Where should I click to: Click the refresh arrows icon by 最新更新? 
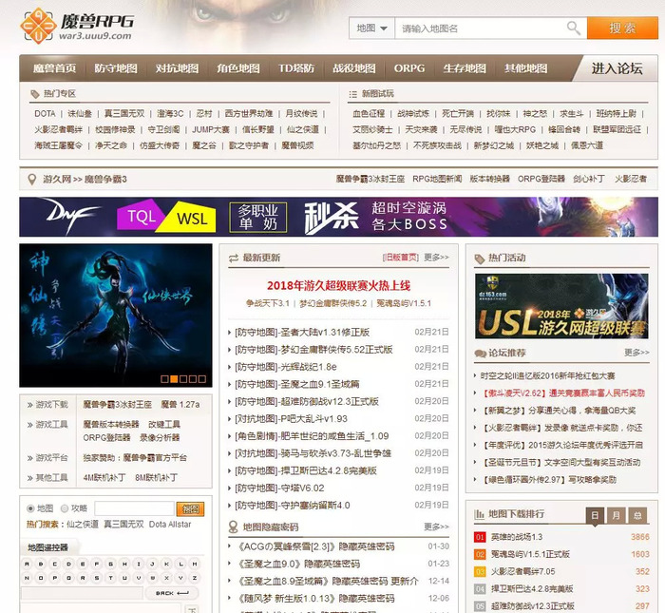click(234, 258)
